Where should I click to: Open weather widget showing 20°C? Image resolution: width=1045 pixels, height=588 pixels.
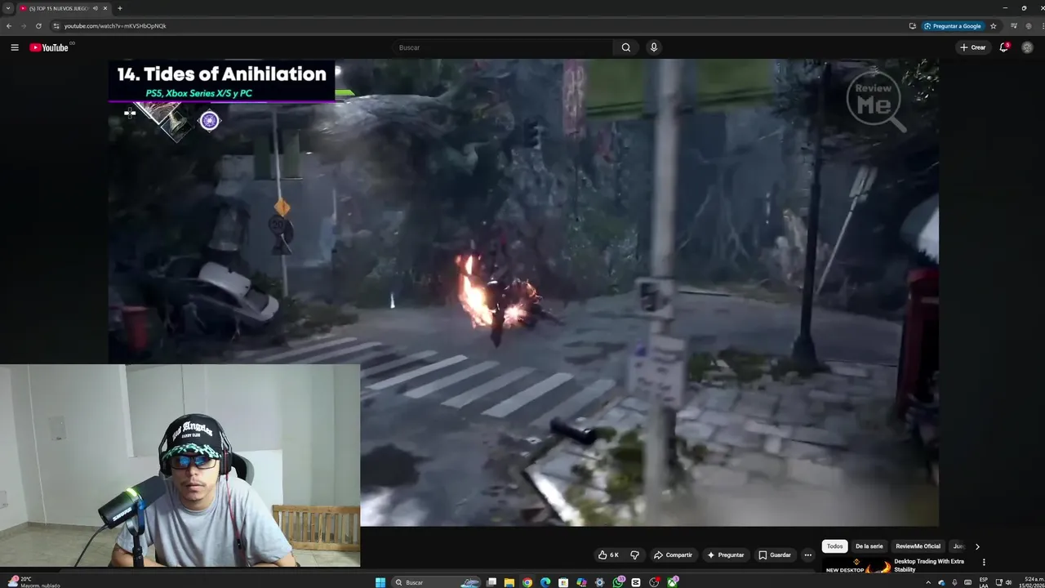click(33, 581)
